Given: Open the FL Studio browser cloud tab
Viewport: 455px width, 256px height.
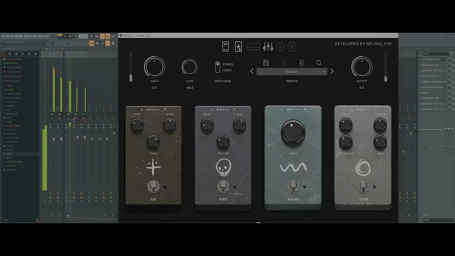Looking at the screenshot, I should [35, 54].
